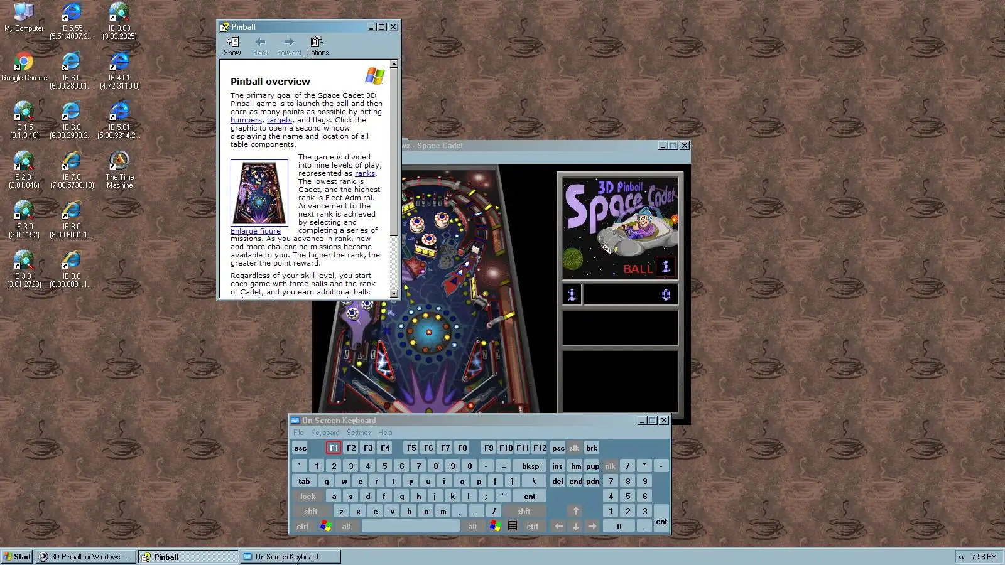The image size is (1005, 565).
Task: Select the IE 5.55 desktop icon
Action: click(x=71, y=21)
